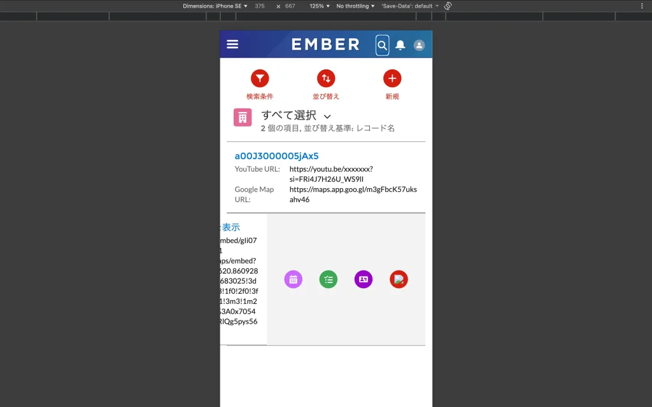
Task: Tap the pink calendar event action
Action: (x=294, y=279)
